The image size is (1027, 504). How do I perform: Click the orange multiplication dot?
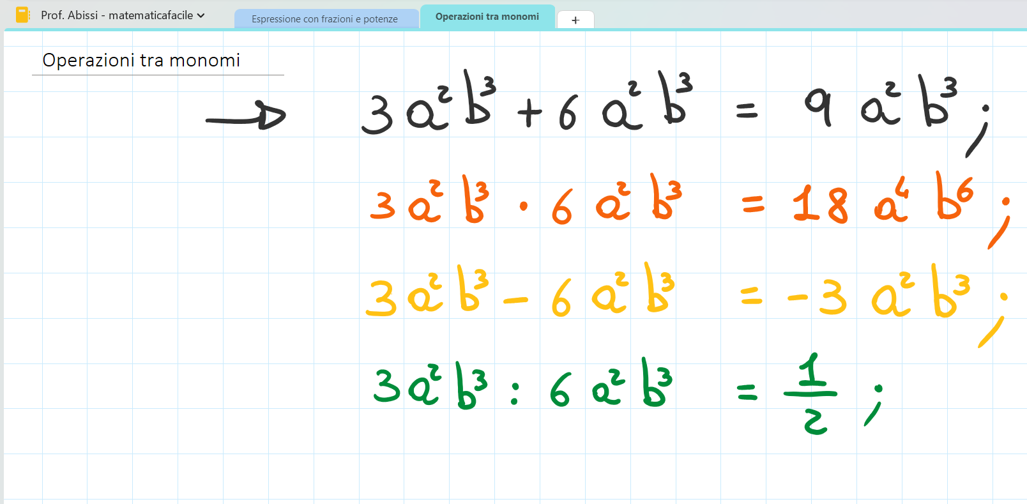[524, 206]
